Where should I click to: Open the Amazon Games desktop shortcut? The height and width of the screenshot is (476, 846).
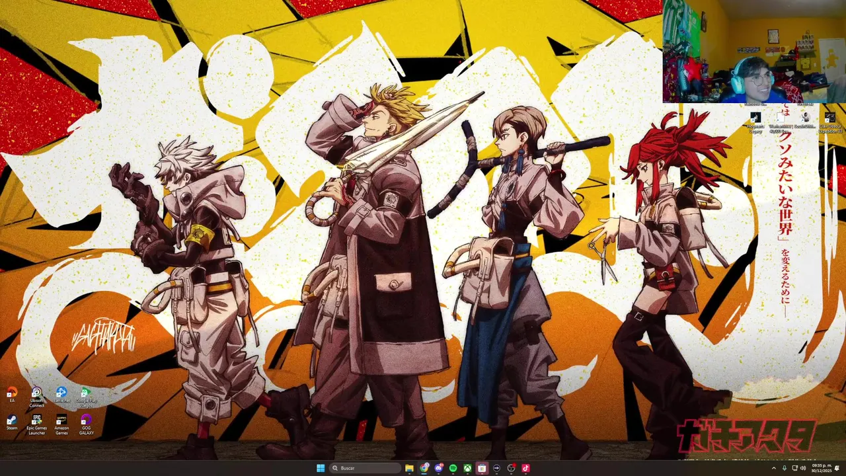61,424
